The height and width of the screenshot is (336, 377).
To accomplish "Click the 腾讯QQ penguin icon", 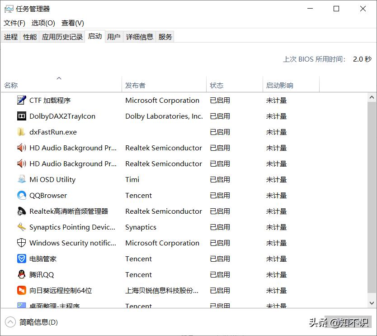I will click(x=21, y=274).
